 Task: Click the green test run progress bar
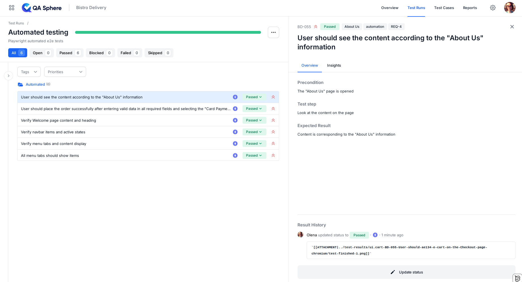click(x=168, y=32)
